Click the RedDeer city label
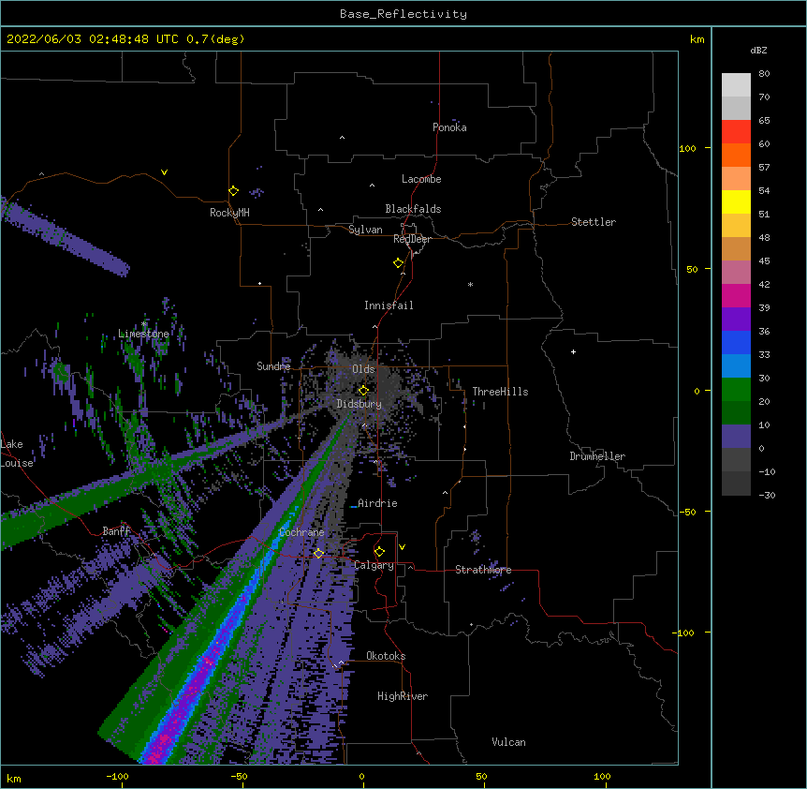The width and height of the screenshot is (807, 789). [x=412, y=239]
